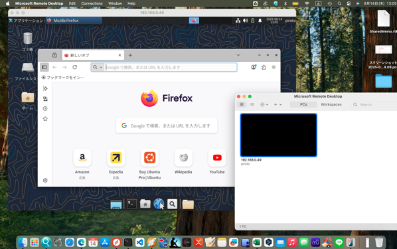The width and height of the screenshot is (397, 249).
Task: Click ブックマークをインポート bookmark link
Action: tap(63, 78)
